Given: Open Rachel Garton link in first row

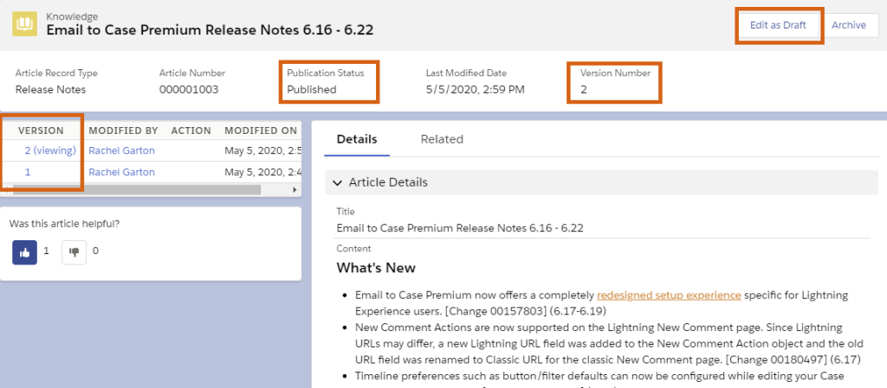Looking at the screenshot, I should (121, 150).
